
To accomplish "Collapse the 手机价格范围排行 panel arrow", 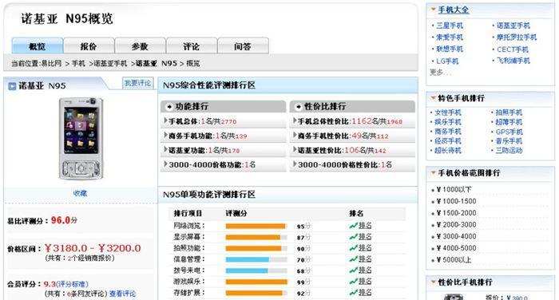I will 434,172.
